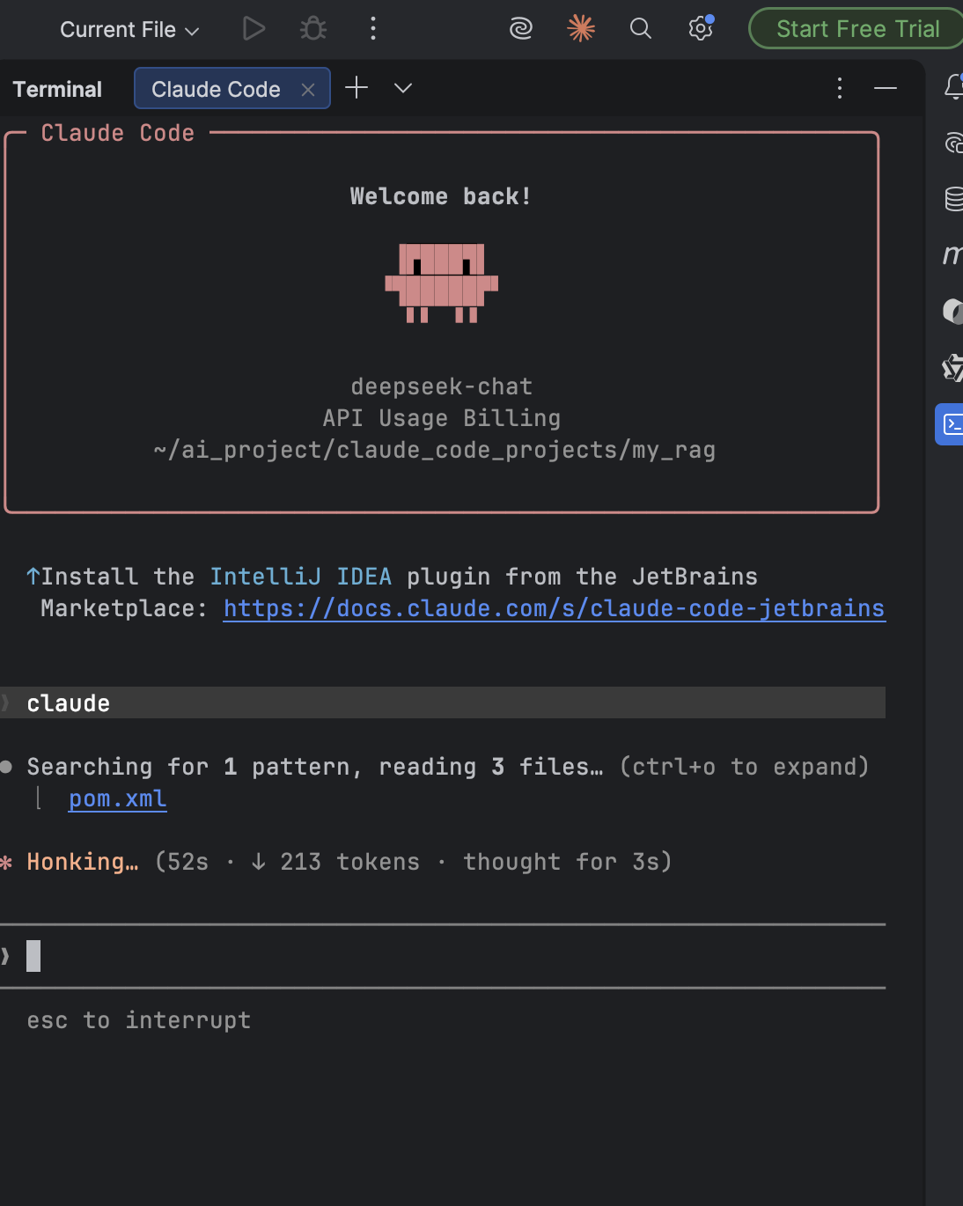Open the AI swirl tool window in sidebar
The image size is (963, 1206).
pyautogui.click(x=953, y=143)
